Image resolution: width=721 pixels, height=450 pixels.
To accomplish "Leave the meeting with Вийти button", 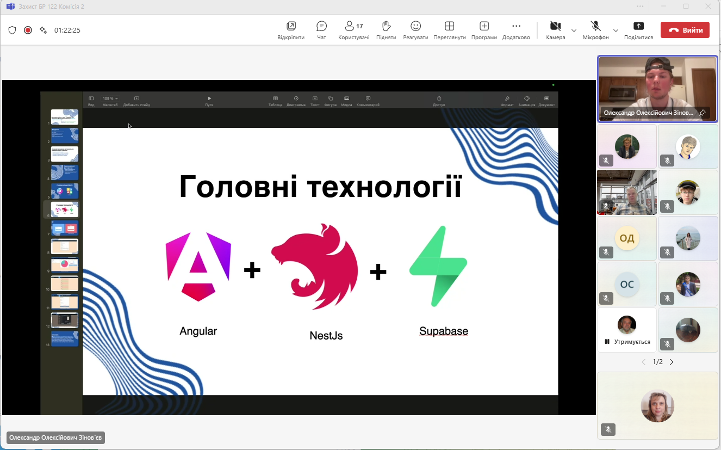I will pyautogui.click(x=685, y=30).
